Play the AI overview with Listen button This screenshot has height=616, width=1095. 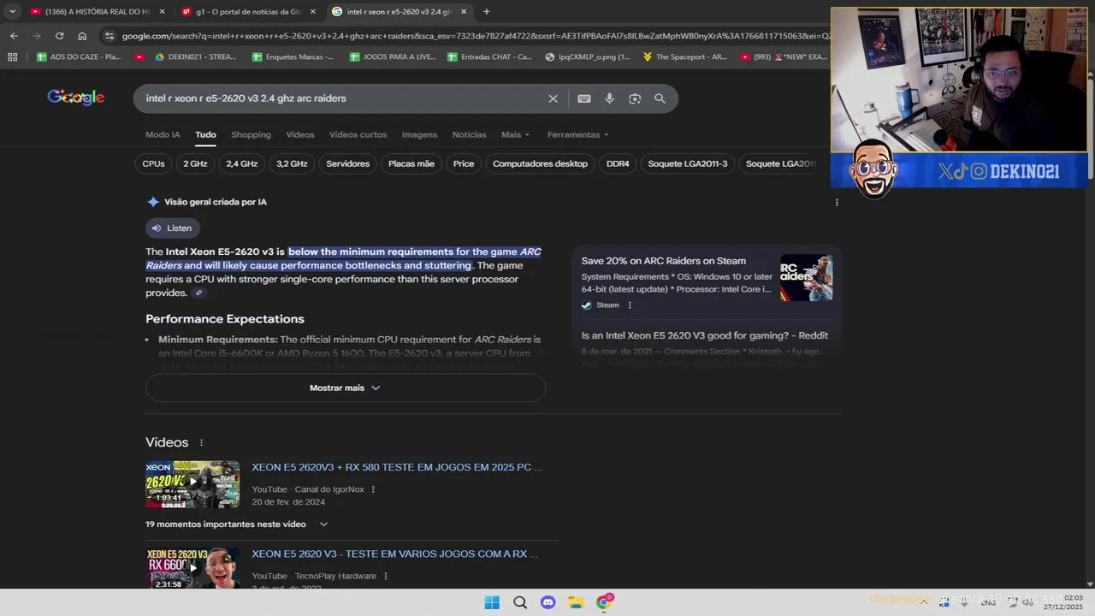(x=172, y=228)
